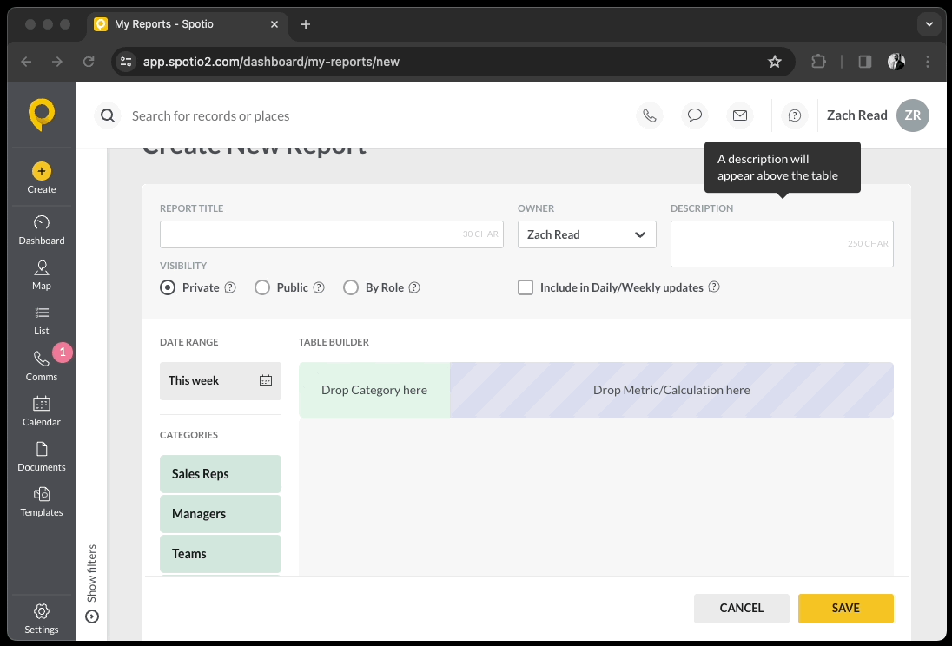
Task: Click the Report Title input field
Action: click(332, 234)
